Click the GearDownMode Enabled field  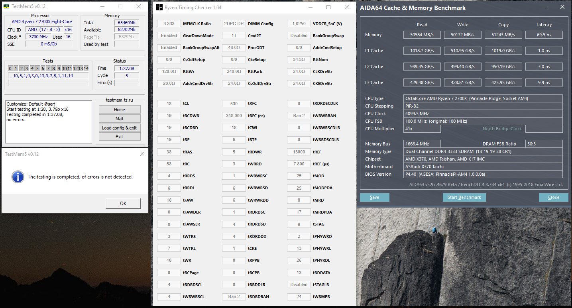pos(169,35)
